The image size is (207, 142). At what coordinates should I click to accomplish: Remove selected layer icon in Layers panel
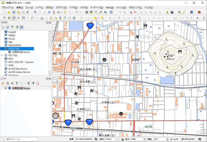pyautogui.click(x=38, y=83)
